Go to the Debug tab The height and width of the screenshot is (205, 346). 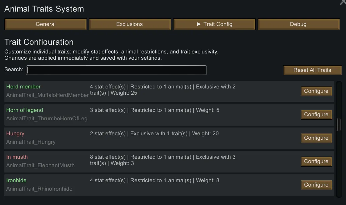click(298, 24)
